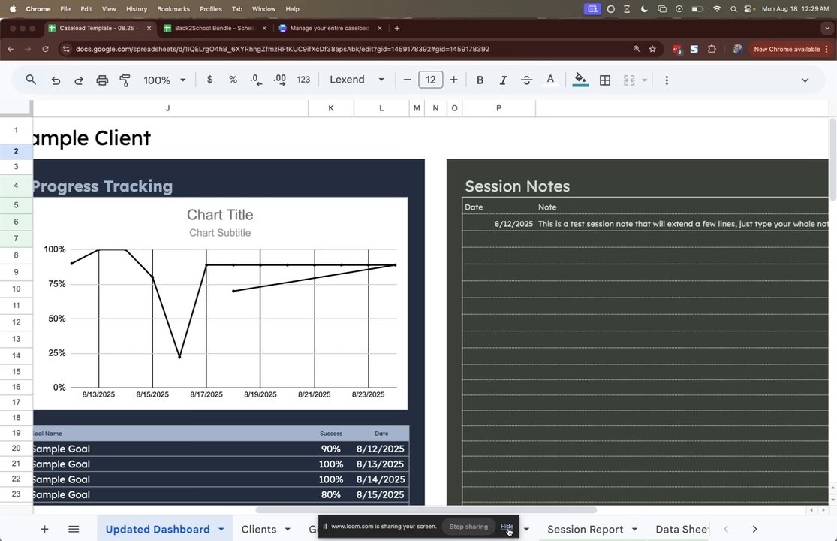Switch to the Data Sheet tab
Image resolution: width=837 pixels, height=541 pixels.
(682, 529)
